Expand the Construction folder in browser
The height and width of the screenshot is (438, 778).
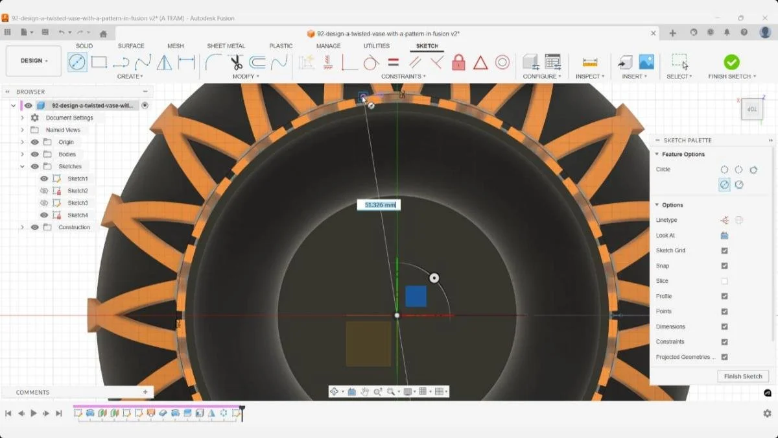tap(23, 227)
